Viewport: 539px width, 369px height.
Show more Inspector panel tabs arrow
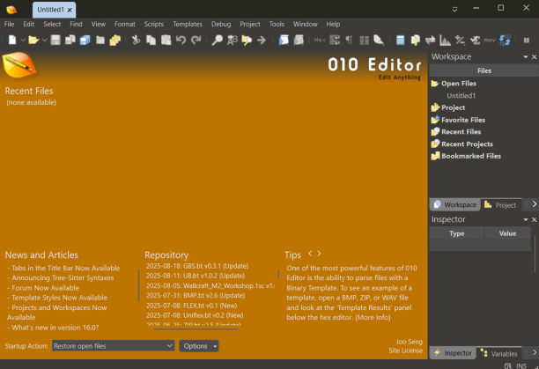coord(535,352)
